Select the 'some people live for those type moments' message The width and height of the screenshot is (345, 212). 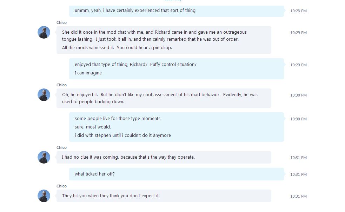pos(177,127)
